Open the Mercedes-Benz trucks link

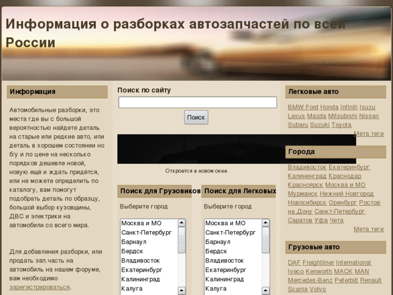310,280
